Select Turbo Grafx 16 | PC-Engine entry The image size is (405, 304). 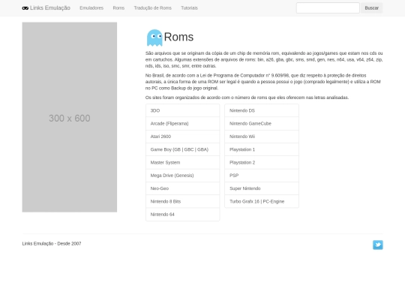tap(262, 201)
